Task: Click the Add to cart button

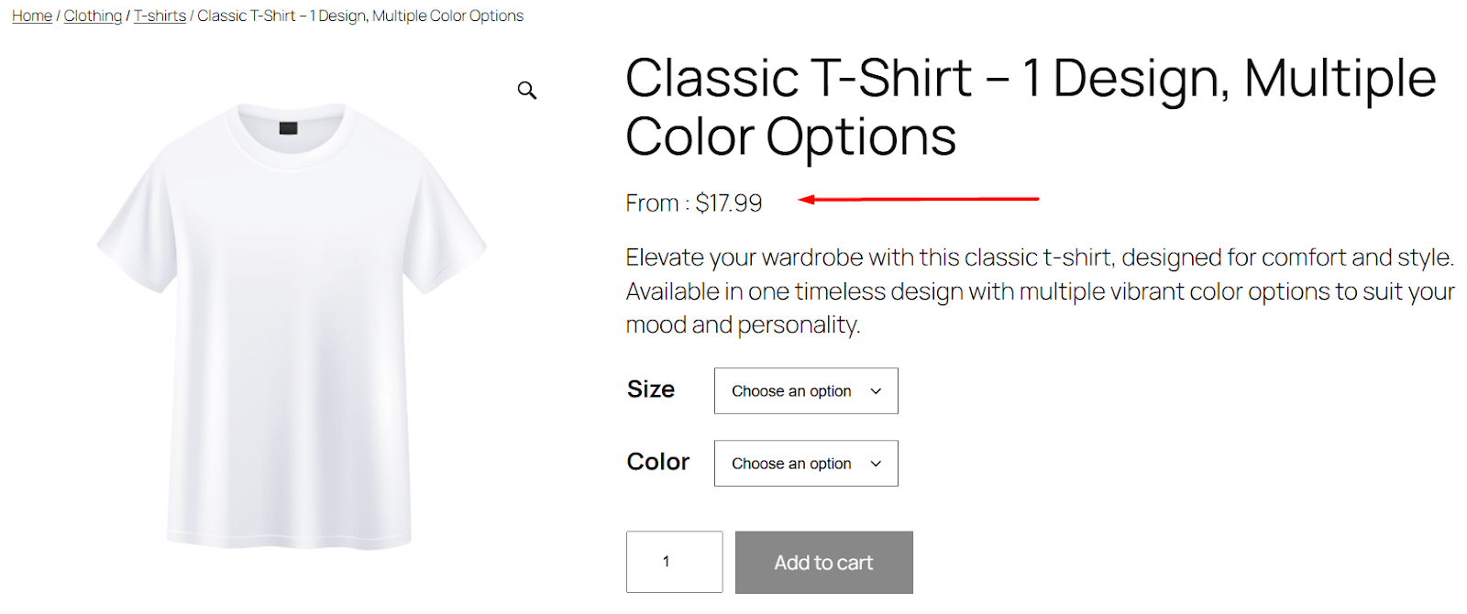Action: tap(824, 563)
